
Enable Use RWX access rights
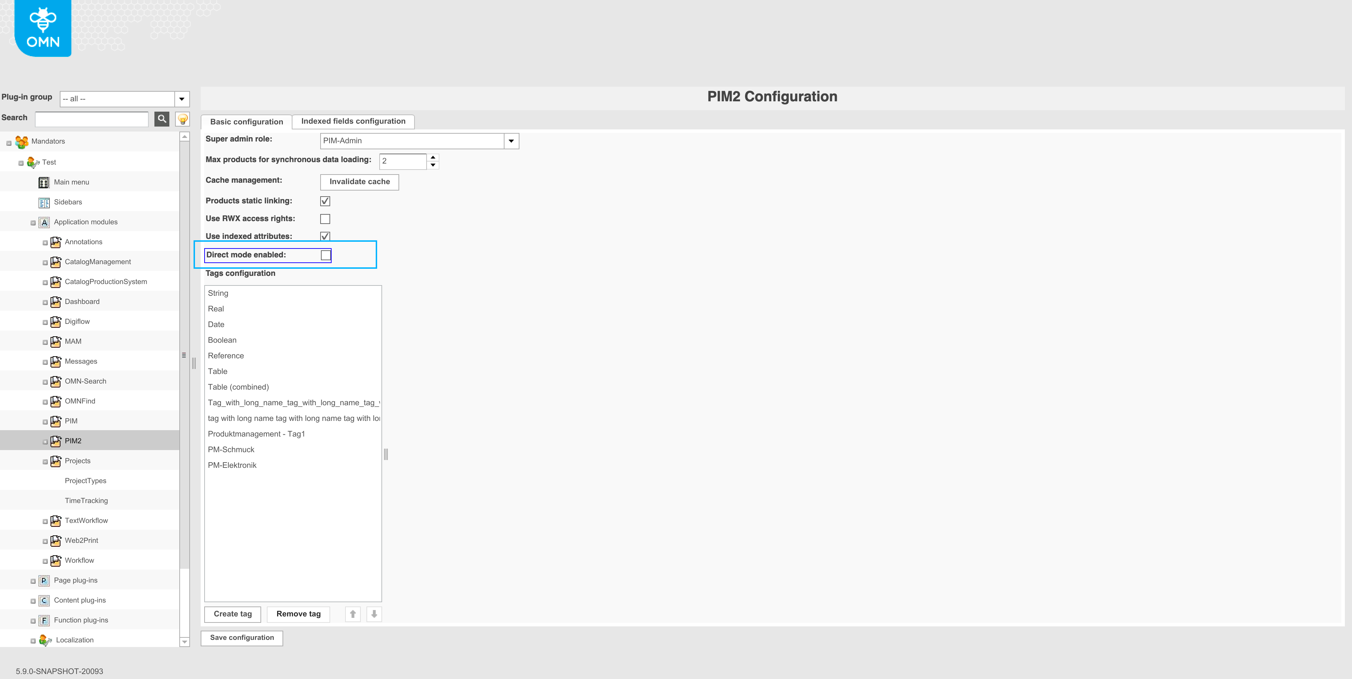pos(325,219)
